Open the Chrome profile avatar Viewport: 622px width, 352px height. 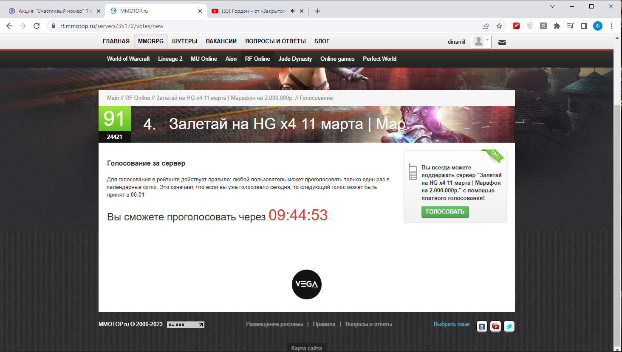(x=598, y=26)
